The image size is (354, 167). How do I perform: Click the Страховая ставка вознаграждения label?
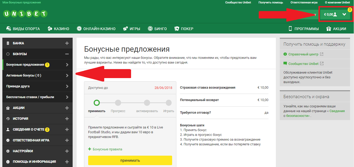208,88
